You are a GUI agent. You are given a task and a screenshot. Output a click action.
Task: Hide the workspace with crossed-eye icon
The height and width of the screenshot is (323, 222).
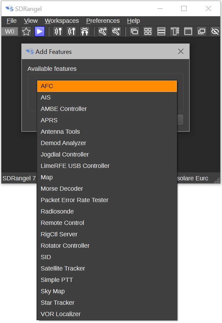[x=215, y=31]
